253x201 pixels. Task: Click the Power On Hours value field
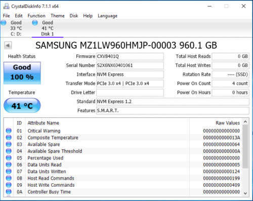(230, 92)
